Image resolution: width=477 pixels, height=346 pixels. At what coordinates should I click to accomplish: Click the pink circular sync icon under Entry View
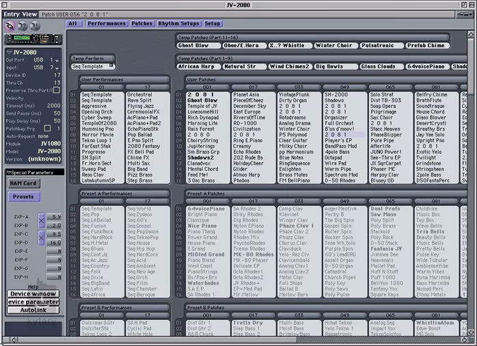[x=10, y=26]
